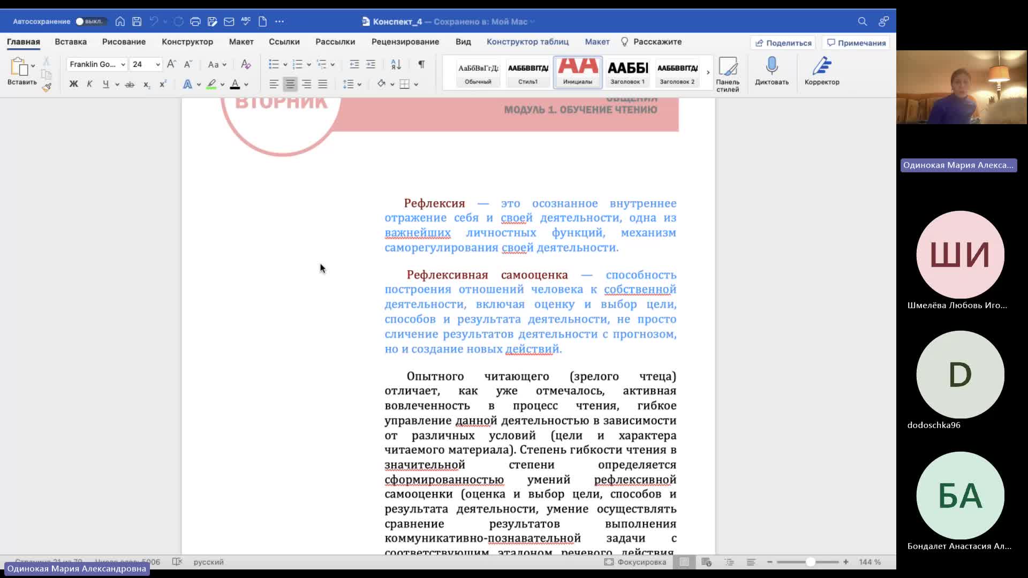Toggle Underline Ч formatting
The width and height of the screenshot is (1028, 578).
pyautogui.click(x=105, y=84)
